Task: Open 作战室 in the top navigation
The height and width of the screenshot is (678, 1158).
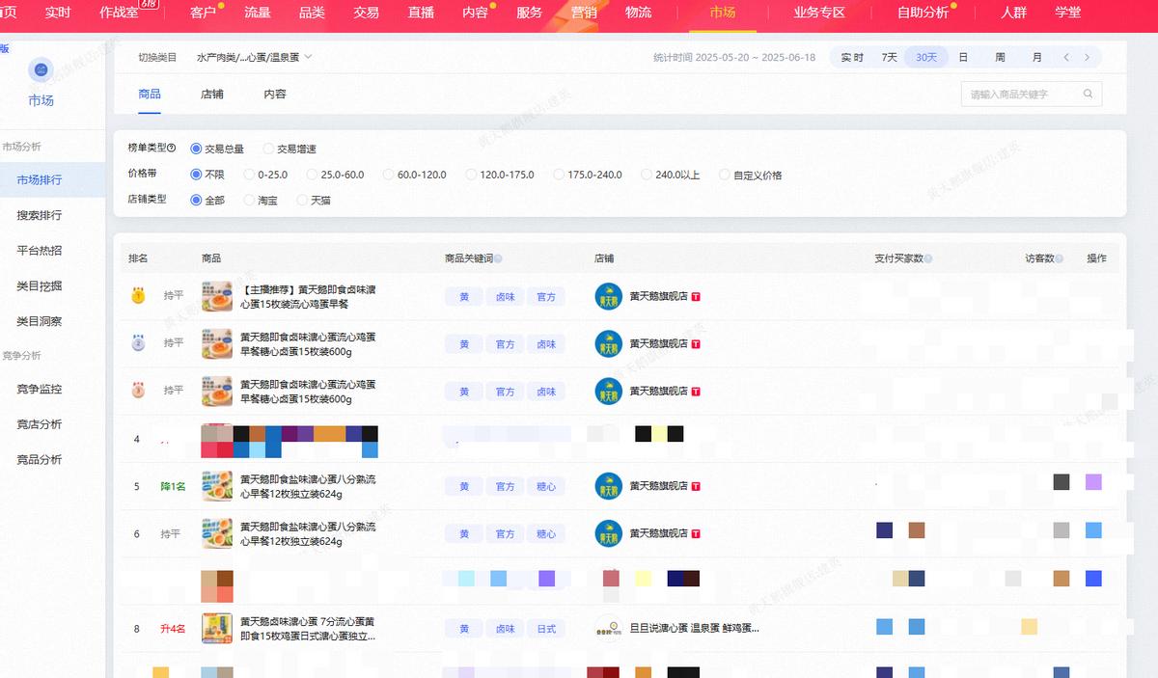Action: point(120,13)
